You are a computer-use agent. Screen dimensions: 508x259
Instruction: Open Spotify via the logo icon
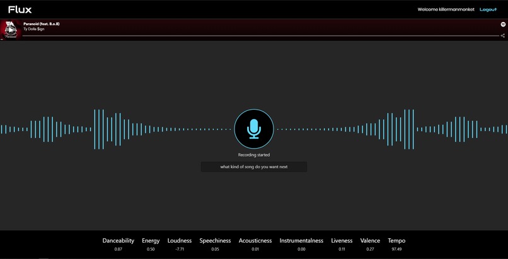click(503, 25)
